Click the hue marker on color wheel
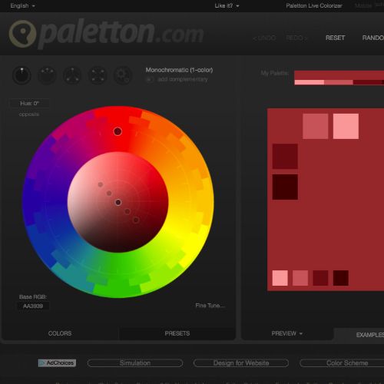Viewport: 384px width, 384px height. coord(118,131)
